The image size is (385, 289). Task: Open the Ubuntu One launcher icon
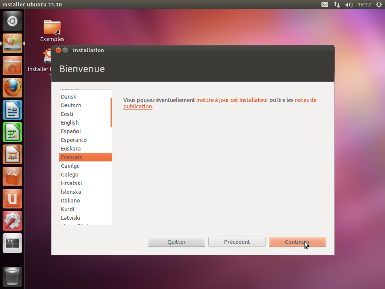(x=12, y=199)
